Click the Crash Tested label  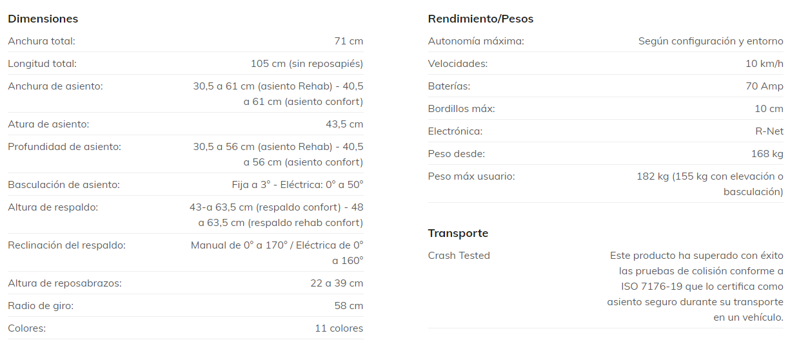pos(459,256)
